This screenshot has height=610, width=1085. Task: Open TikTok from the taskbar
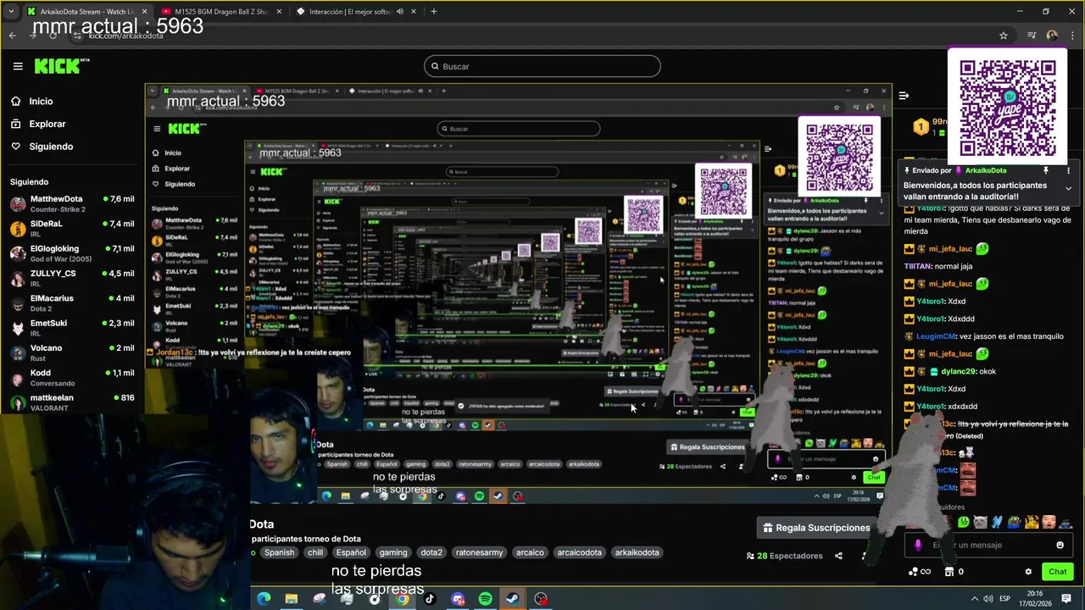[x=430, y=599]
